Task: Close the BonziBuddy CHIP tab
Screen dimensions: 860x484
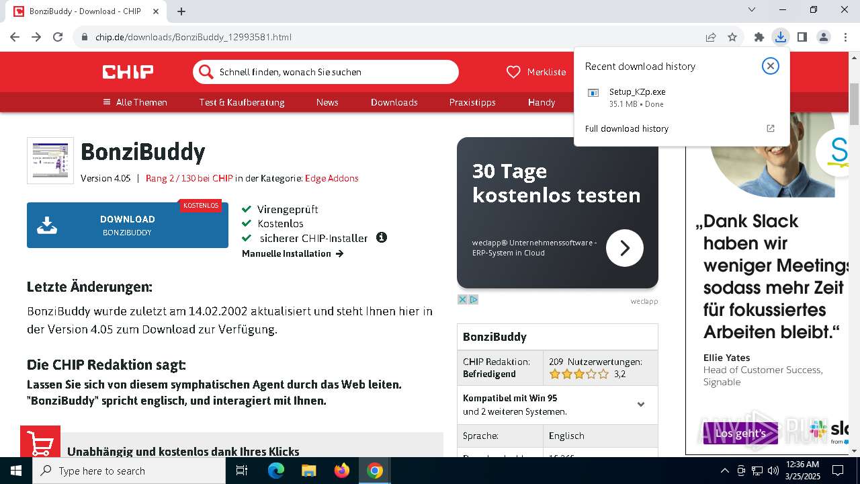Action: click(157, 11)
